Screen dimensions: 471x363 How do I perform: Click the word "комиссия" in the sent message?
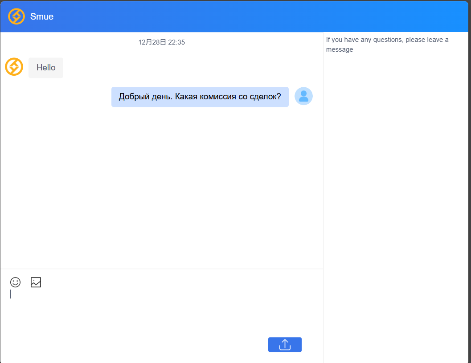click(x=218, y=97)
